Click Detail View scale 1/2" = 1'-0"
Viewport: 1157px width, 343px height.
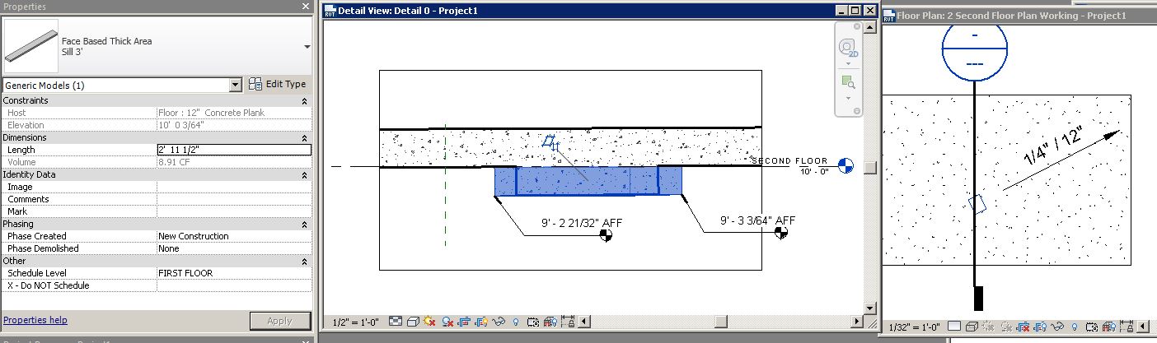point(356,322)
